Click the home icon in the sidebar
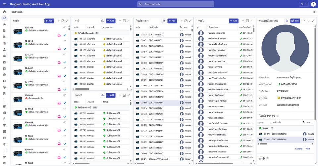Image resolution: width=318 pixels, height=166 pixels. click(4, 12)
